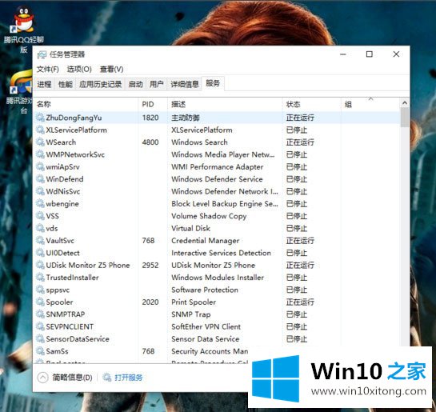Sort services by 状态 column header
The height and width of the screenshot is (412, 436).
tap(312, 104)
